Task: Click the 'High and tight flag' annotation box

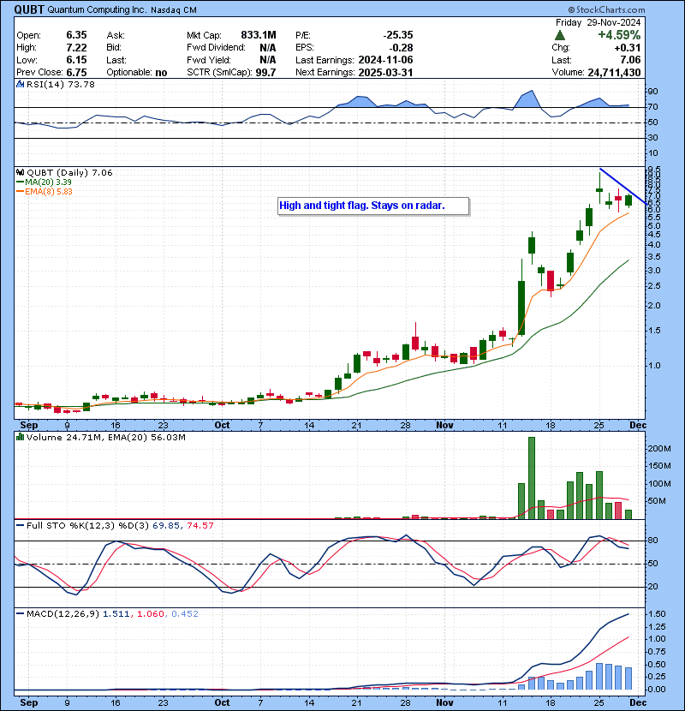Action: tap(373, 206)
